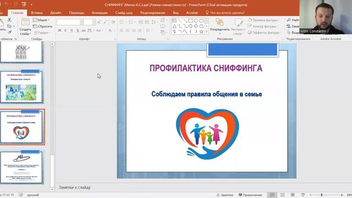Open the Раздел section dropdown
Image resolution: width=352 pixels, height=198 pixels.
(x=42, y=32)
